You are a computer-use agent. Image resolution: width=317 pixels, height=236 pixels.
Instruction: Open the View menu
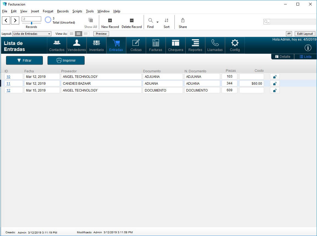[x=24, y=11]
